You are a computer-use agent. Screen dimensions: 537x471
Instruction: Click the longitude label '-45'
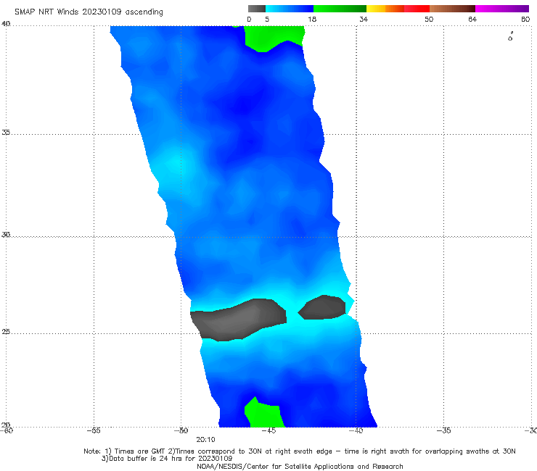click(x=268, y=430)
